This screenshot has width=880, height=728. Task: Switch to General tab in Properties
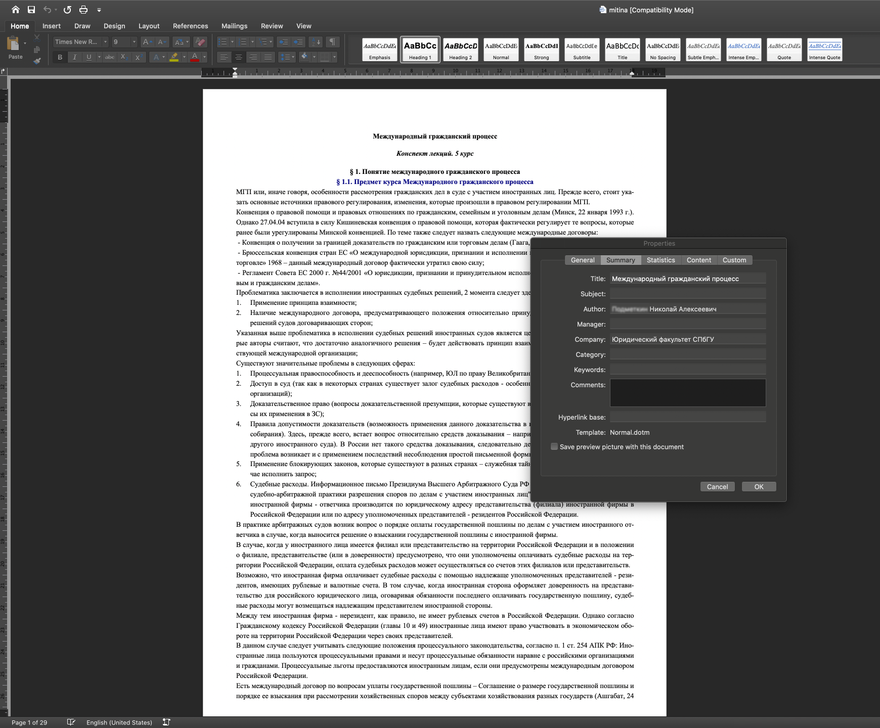point(583,260)
